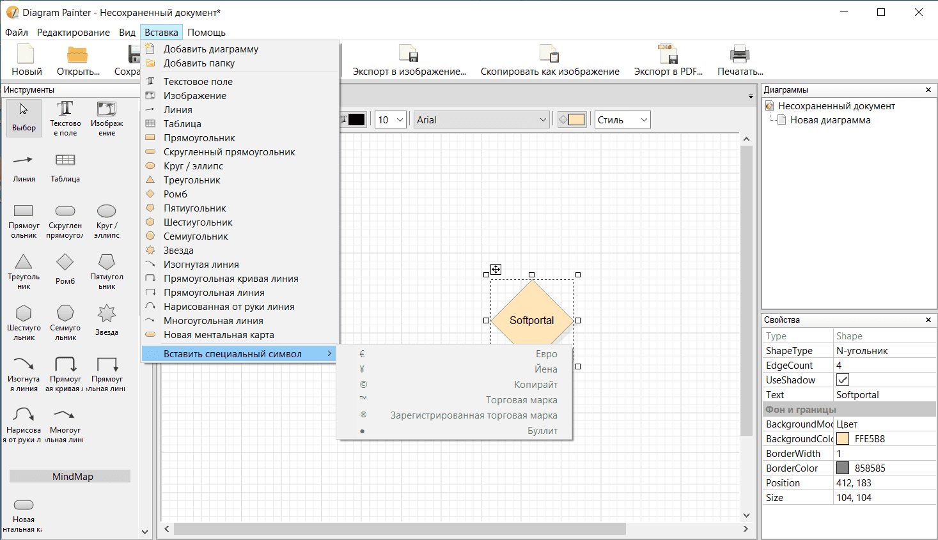Screen dimensions: 938x540
Task: Click the EdgeCount value field
Action: (x=885, y=366)
